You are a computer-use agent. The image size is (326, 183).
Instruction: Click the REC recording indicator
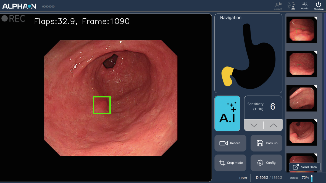point(13,19)
